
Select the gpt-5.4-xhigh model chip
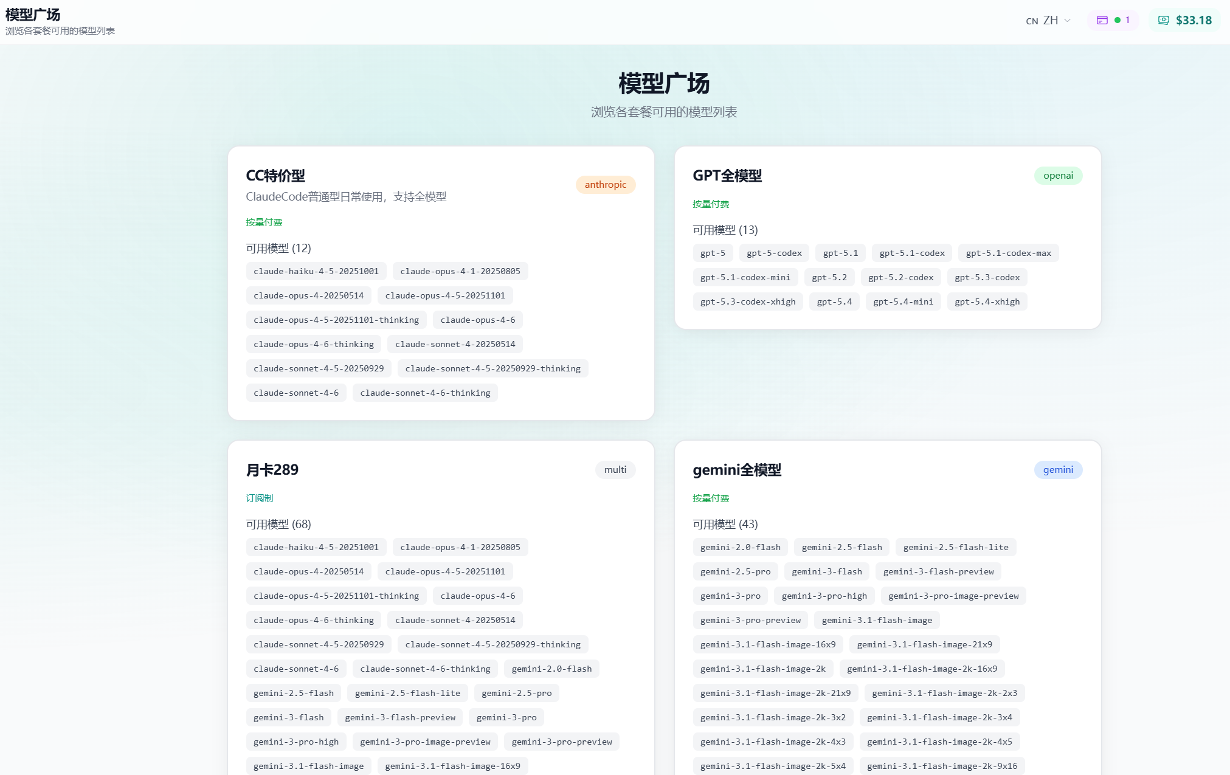point(987,301)
